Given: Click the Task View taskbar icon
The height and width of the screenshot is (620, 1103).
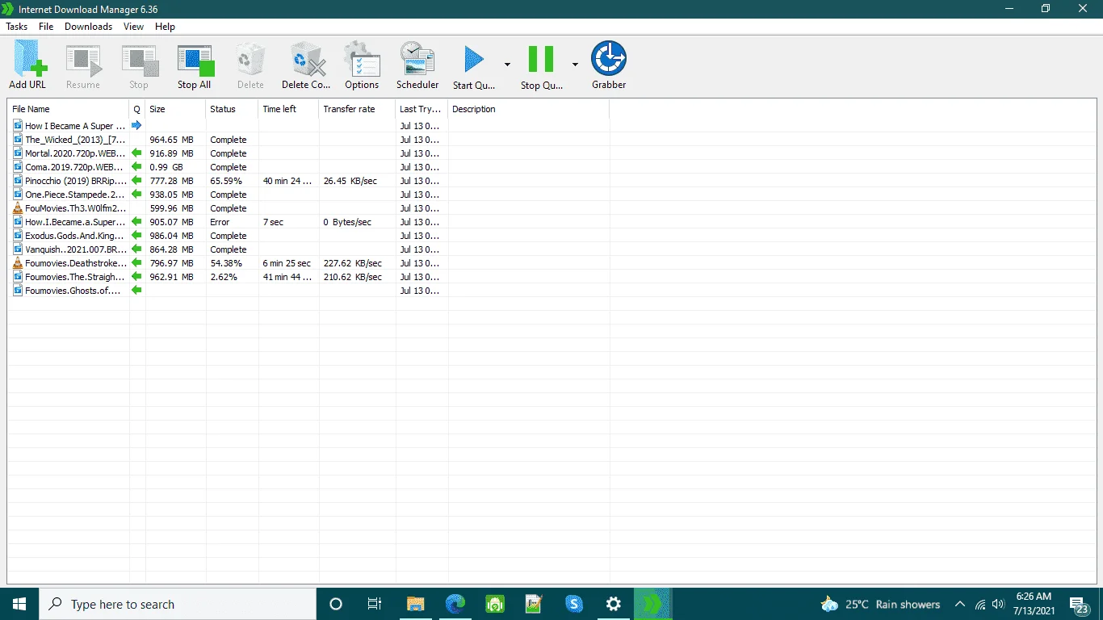Looking at the screenshot, I should click(x=375, y=604).
